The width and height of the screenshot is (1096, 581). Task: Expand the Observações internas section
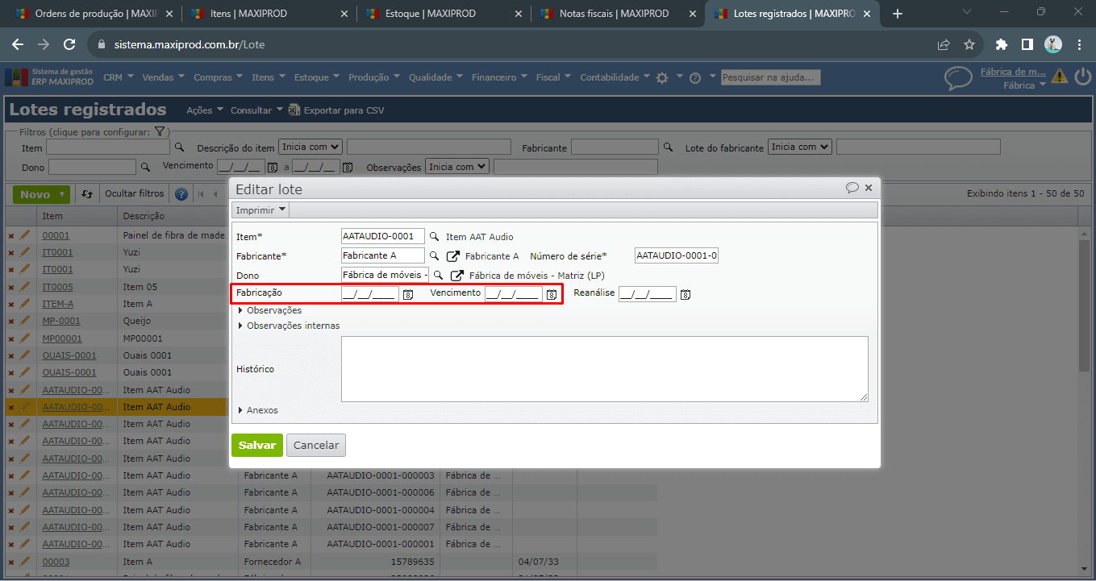coord(289,326)
